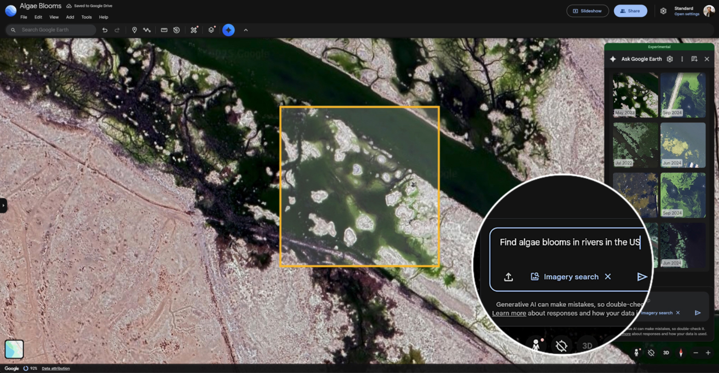Open the Ask Google Earth overflow menu
This screenshot has width=719, height=373.
click(x=682, y=58)
